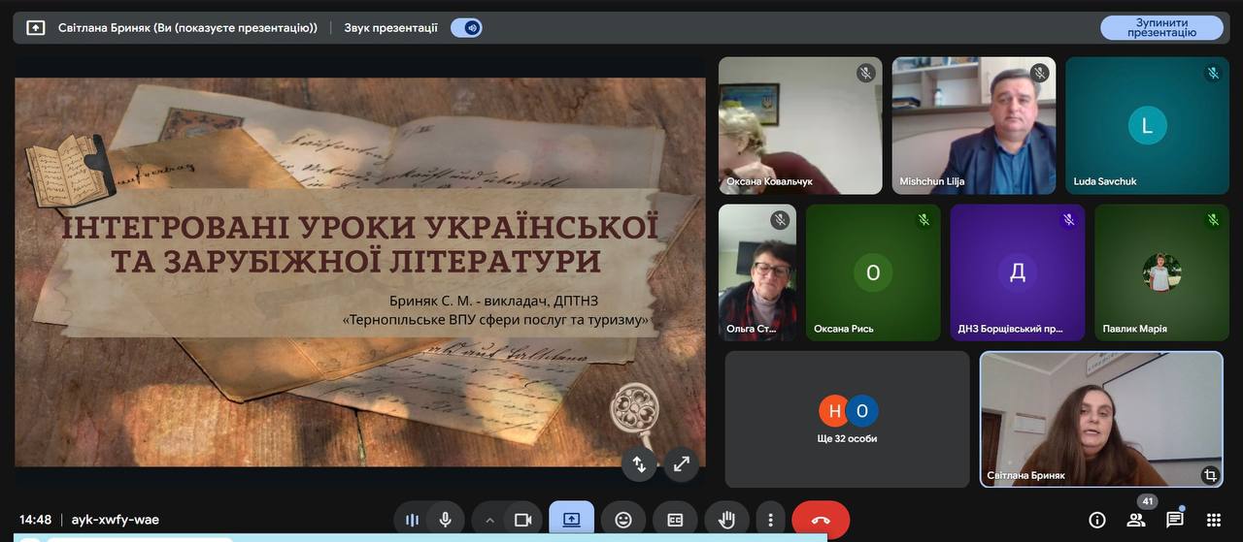Click the 'Ще 32 особи' tile
The height and width of the screenshot is (542, 1243).
[847, 419]
